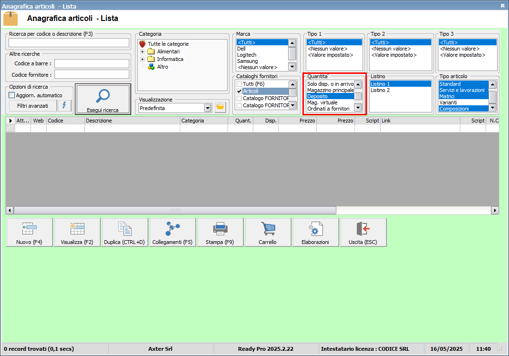
Task: Click the Disp. column header
Action: click(x=266, y=121)
